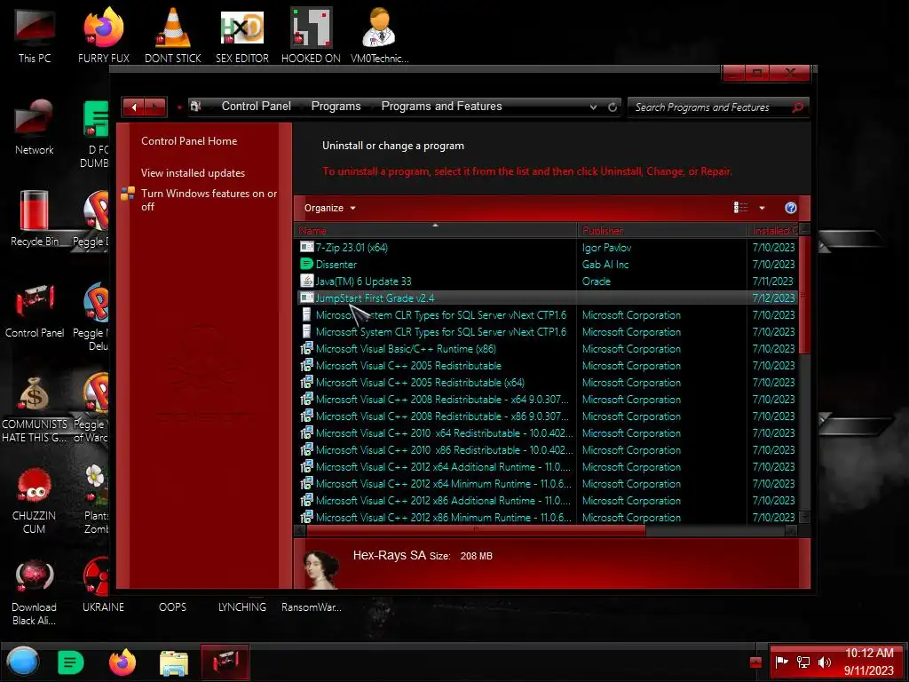Open the Action Center flag tray icon
The image size is (909, 682).
point(781,662)
